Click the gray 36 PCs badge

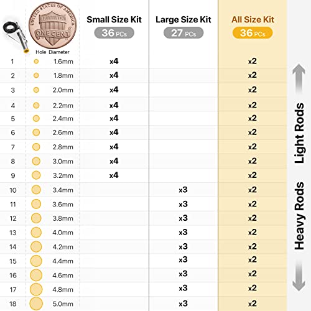[x=114, y=33]
